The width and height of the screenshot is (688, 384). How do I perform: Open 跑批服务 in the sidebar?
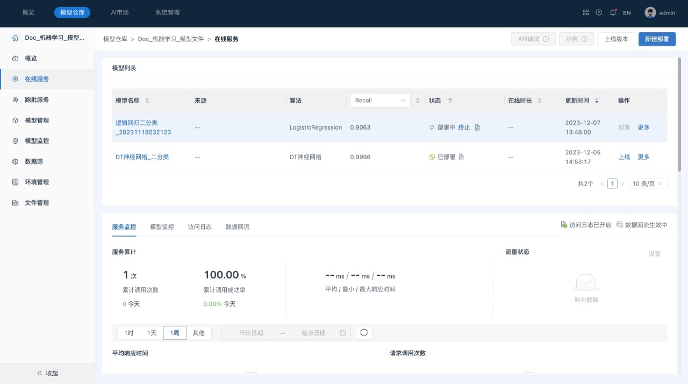click(37, 99)
